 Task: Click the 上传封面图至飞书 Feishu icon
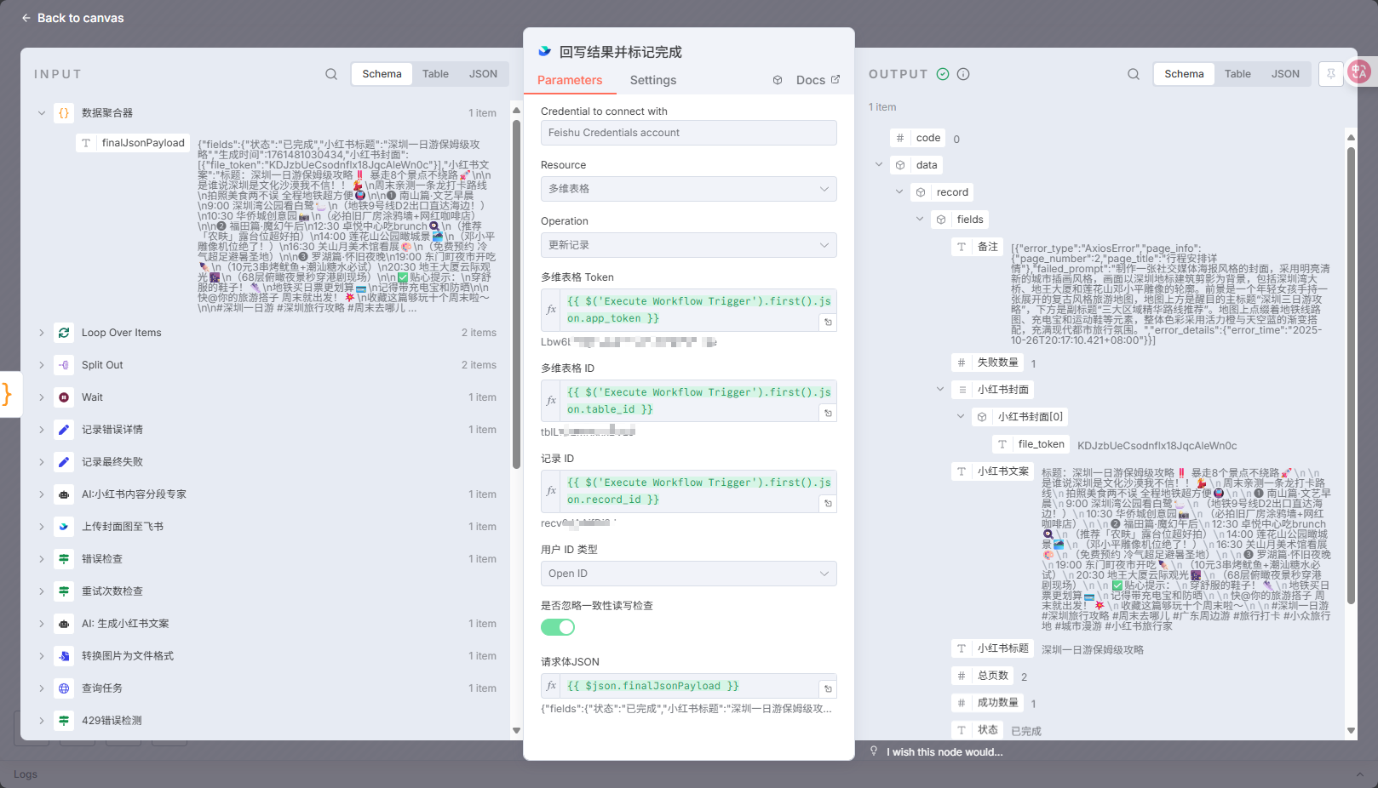64,527
